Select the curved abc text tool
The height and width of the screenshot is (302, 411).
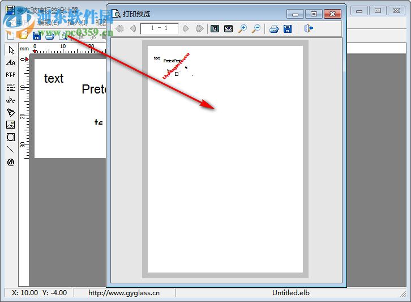click(11, 100)
